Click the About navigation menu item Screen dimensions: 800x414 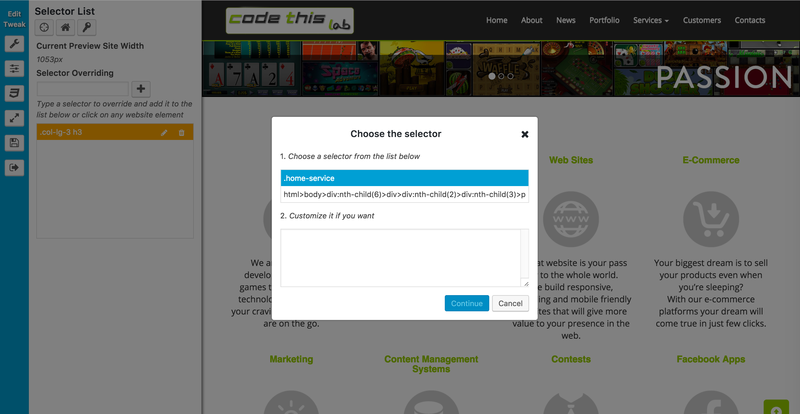coord(532,20)
